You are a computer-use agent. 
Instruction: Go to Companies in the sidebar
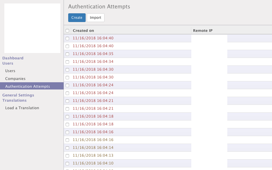[15, 78]
